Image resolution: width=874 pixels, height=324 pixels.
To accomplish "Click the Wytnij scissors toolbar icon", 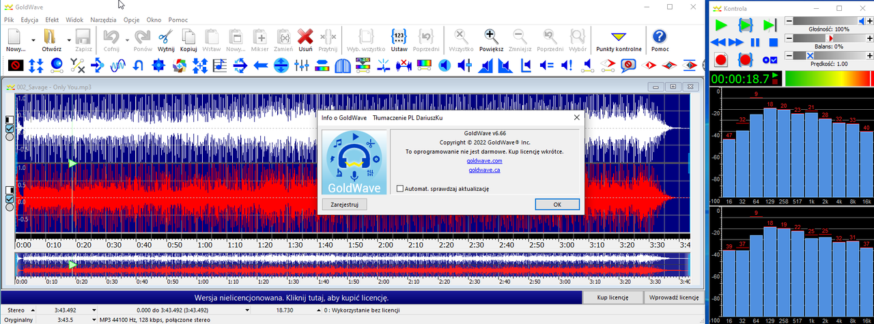I will pyautogui.click(x=165, y=37).
